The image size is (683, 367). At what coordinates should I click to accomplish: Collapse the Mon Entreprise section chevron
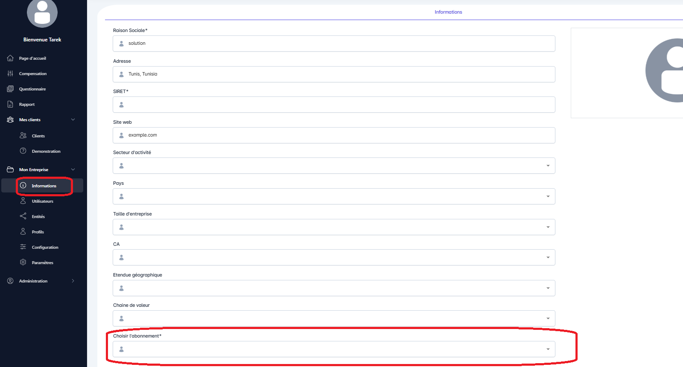click(73, 169)
